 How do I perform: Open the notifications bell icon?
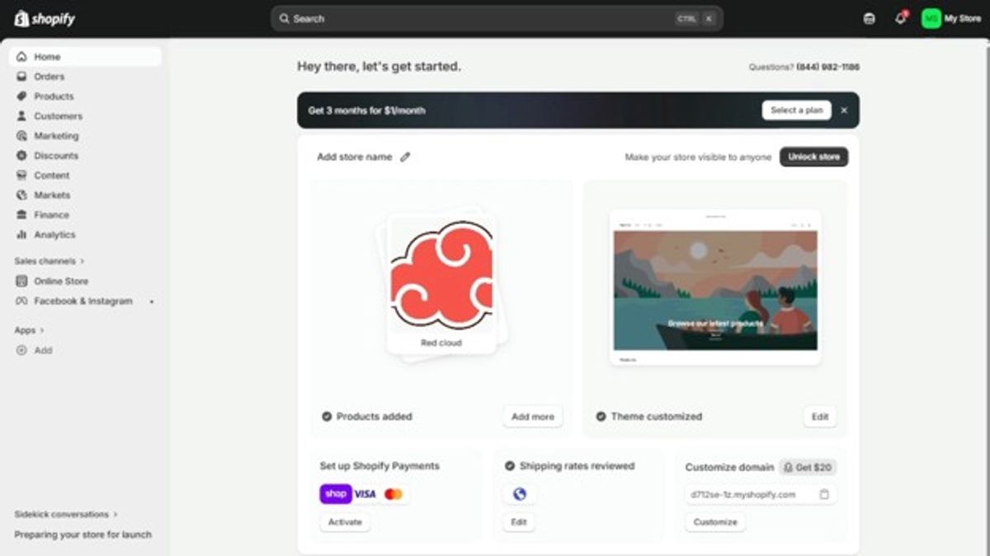click(900, 18)
